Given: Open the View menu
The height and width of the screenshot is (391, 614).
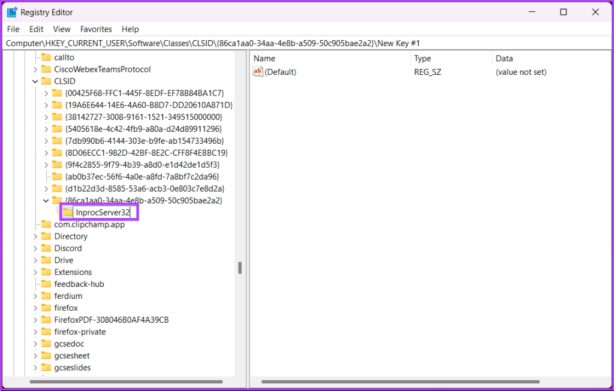Looking at the screenshot, I should coord(62,29).
